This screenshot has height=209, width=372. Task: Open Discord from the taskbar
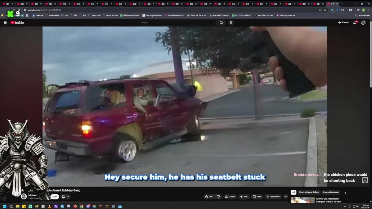[x=88, y=206]
